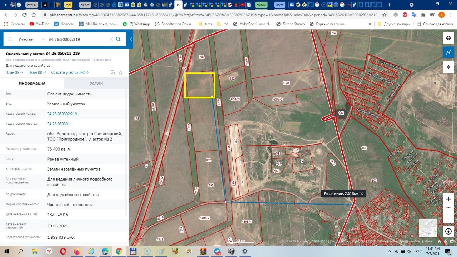Open cadastral number link 34:26:050302:219
457x257 pixels.
tap(62, 114)
